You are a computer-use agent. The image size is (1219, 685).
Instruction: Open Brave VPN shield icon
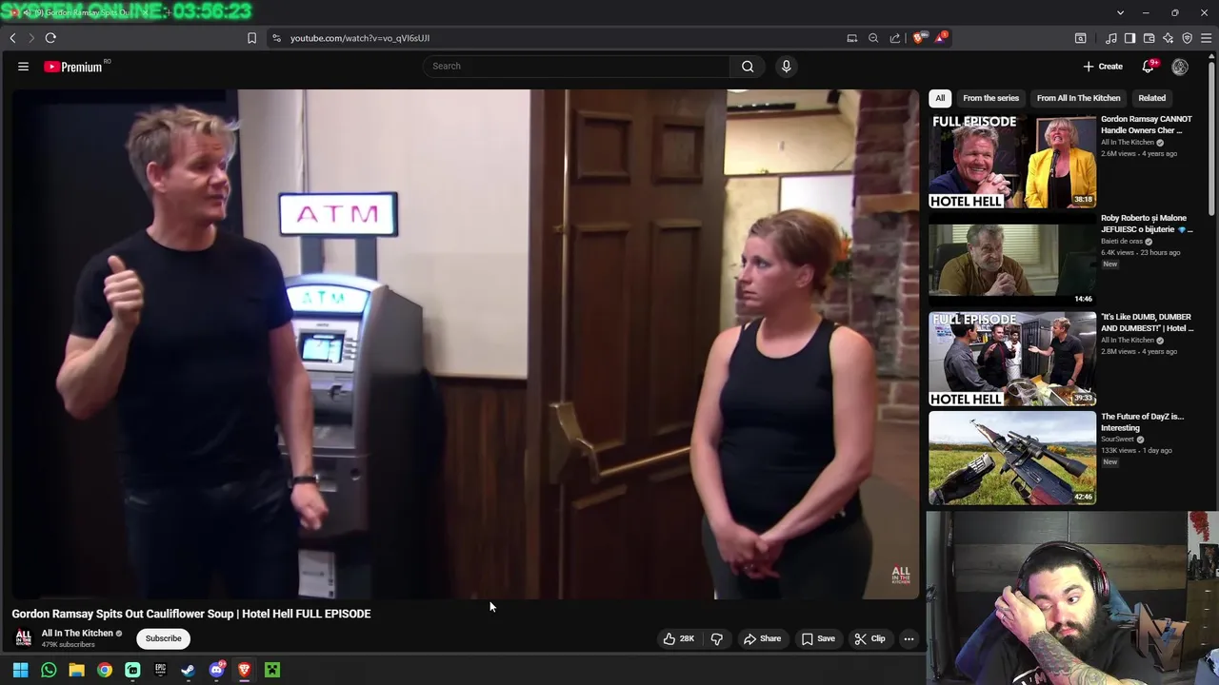[x=1187, y=38]
